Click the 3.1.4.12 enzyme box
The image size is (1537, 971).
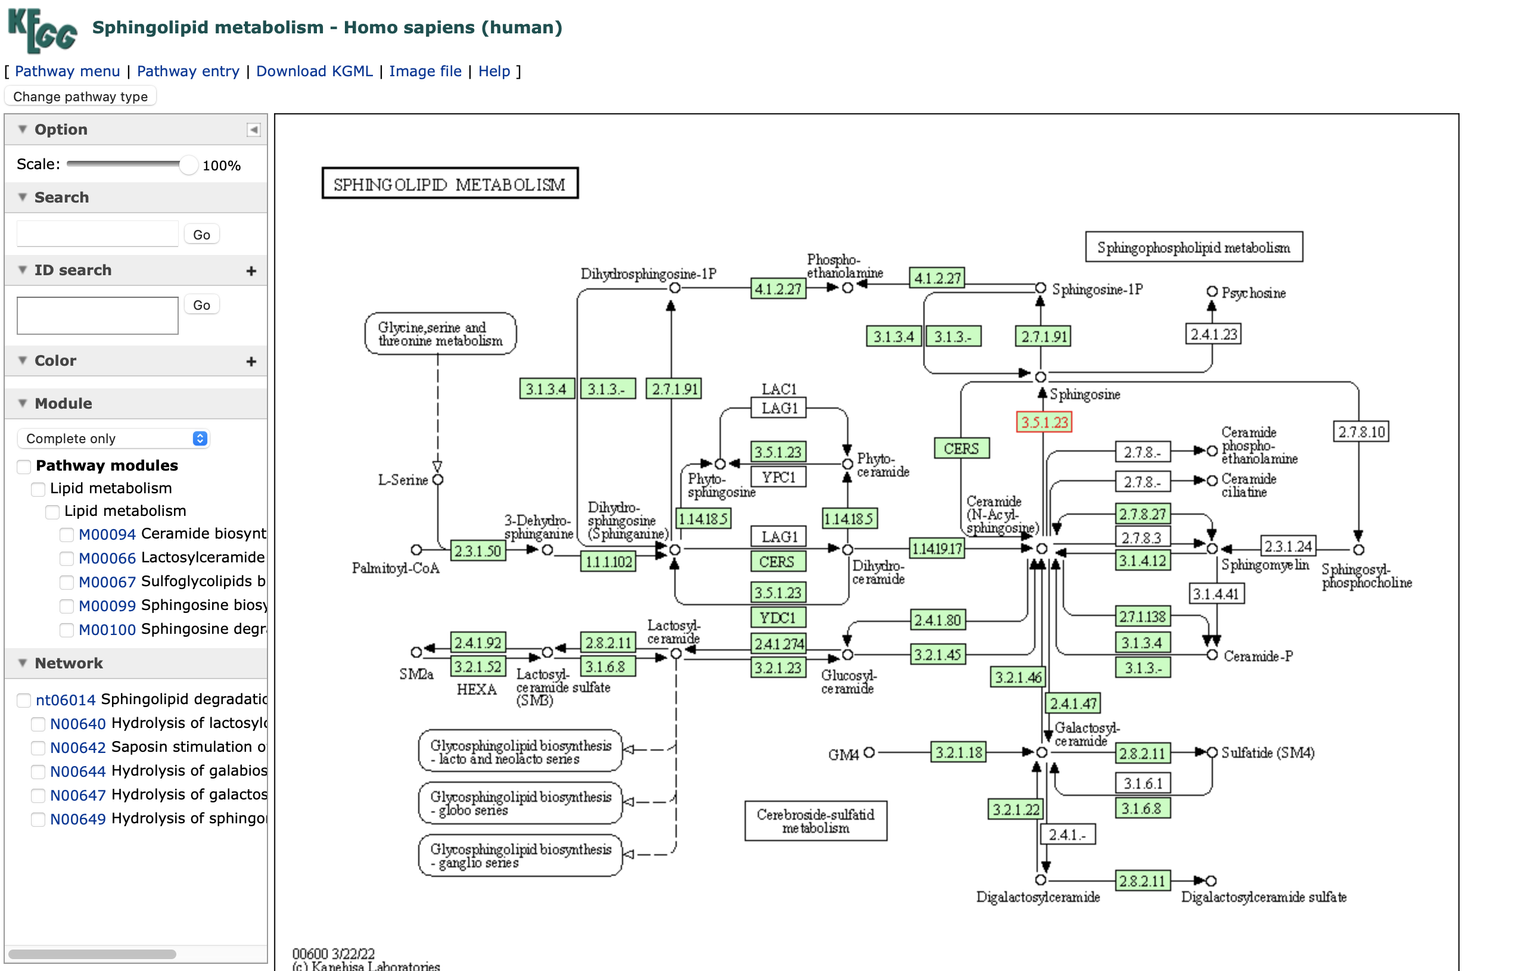1143,561
